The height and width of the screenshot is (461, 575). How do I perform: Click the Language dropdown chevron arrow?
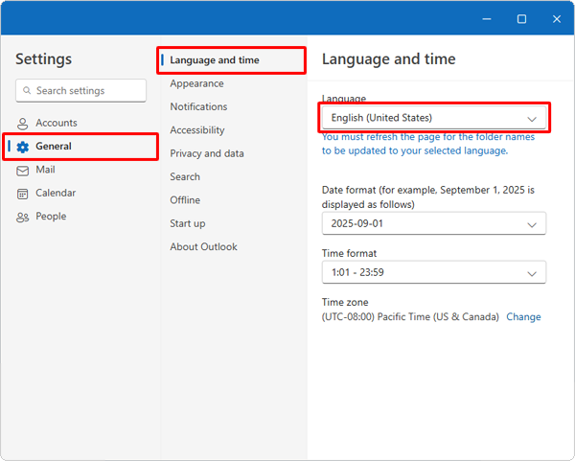532,119
